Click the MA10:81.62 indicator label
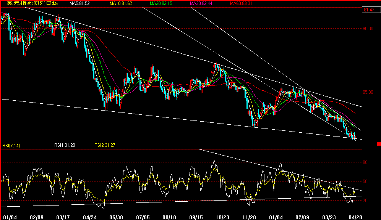The height and width of the screenshot is (220, 381). 122,3
